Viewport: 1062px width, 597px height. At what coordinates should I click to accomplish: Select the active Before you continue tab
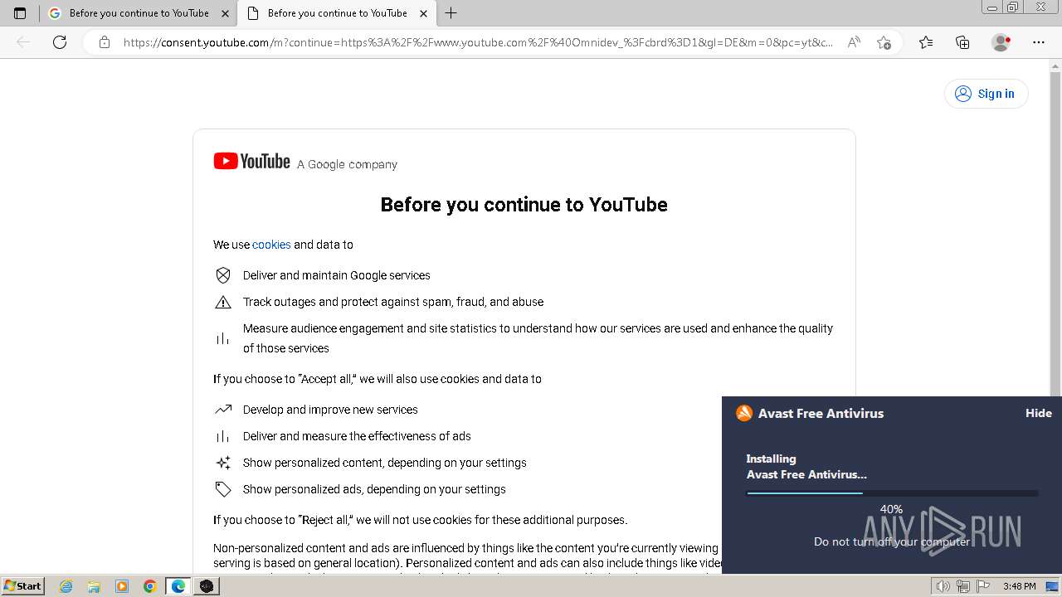click(x=337, y=13)
